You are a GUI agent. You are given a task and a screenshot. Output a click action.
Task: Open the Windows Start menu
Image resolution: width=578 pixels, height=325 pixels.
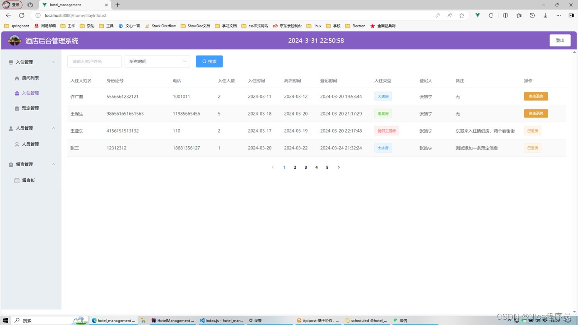pyautogui.click(x=5, y=320)
